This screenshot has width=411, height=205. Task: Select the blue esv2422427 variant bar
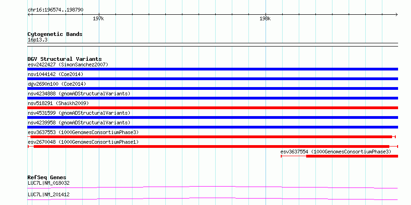212,69
